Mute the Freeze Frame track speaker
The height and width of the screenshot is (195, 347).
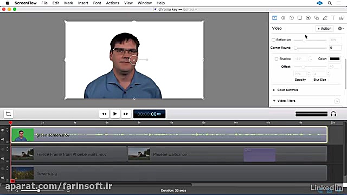pyautogui.click(x=3, y=159)
